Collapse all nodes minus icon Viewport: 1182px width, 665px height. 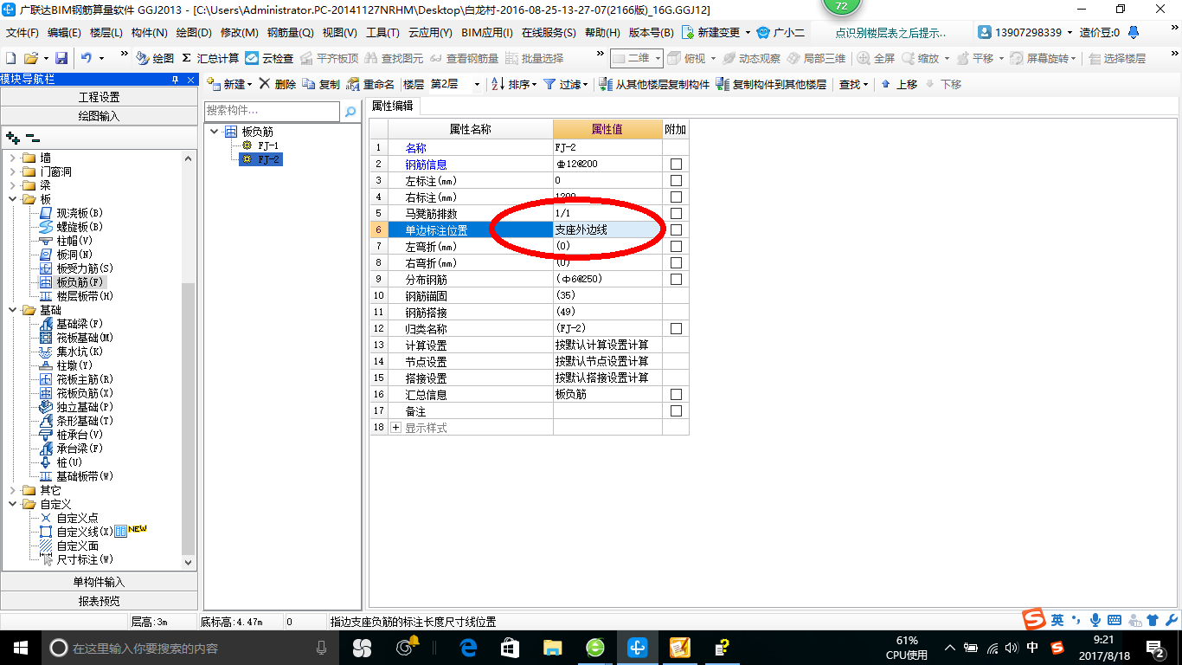pos(33,137)
